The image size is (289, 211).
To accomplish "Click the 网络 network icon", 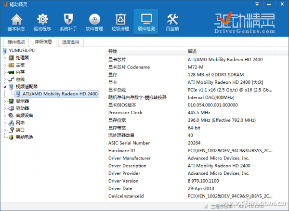I will tap(11, 123).
